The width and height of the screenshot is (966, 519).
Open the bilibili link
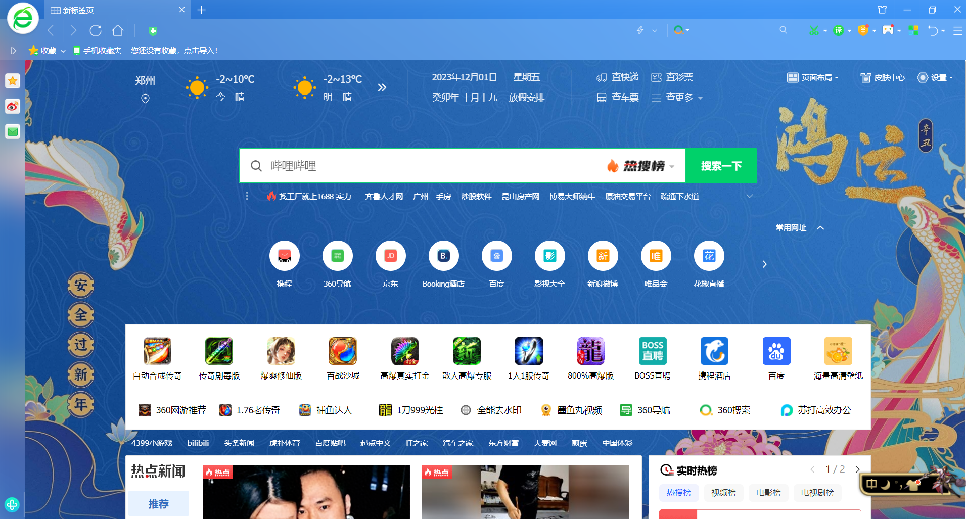pyautogui.click(x=198, y=443)
